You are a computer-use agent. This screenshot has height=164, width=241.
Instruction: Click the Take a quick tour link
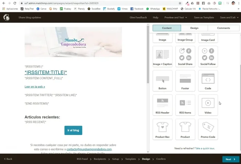point(205,148)
